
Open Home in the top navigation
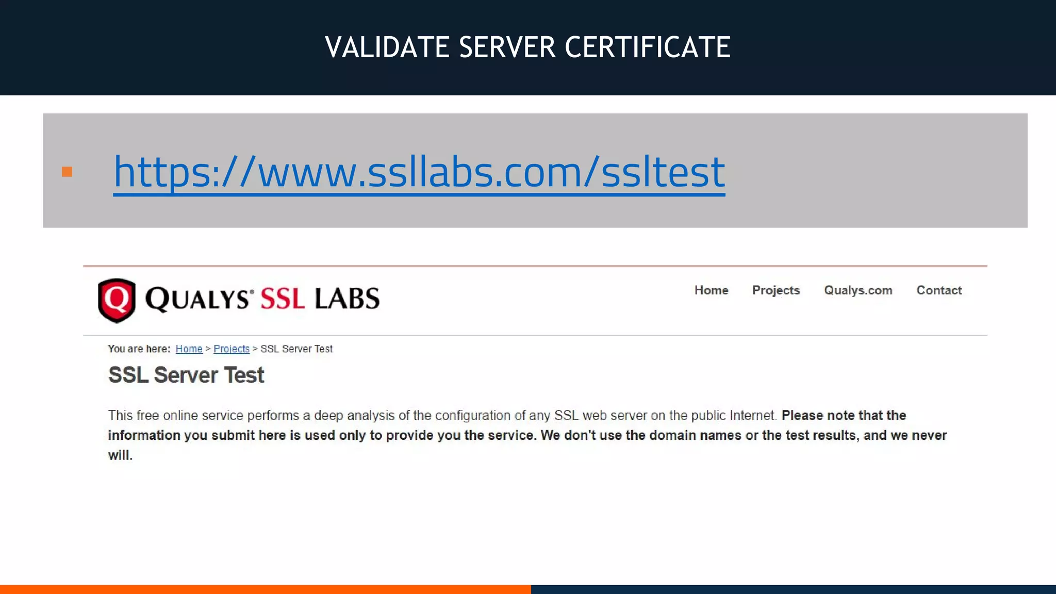711,290
